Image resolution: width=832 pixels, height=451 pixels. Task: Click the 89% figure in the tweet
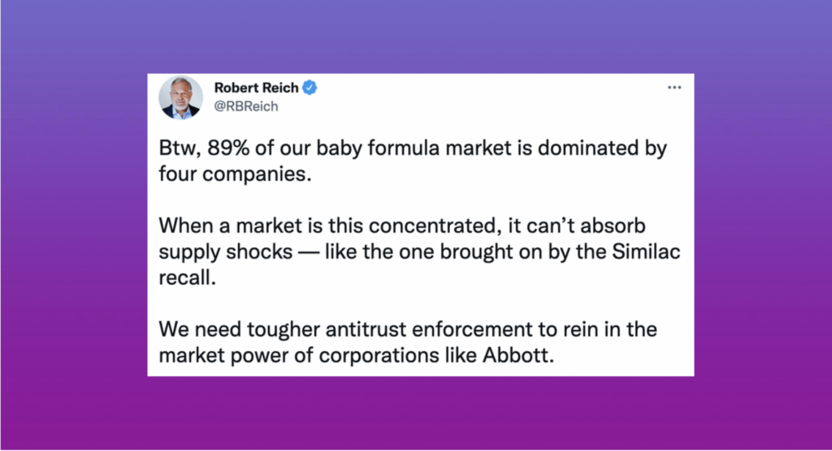click(x=228, y=148)
